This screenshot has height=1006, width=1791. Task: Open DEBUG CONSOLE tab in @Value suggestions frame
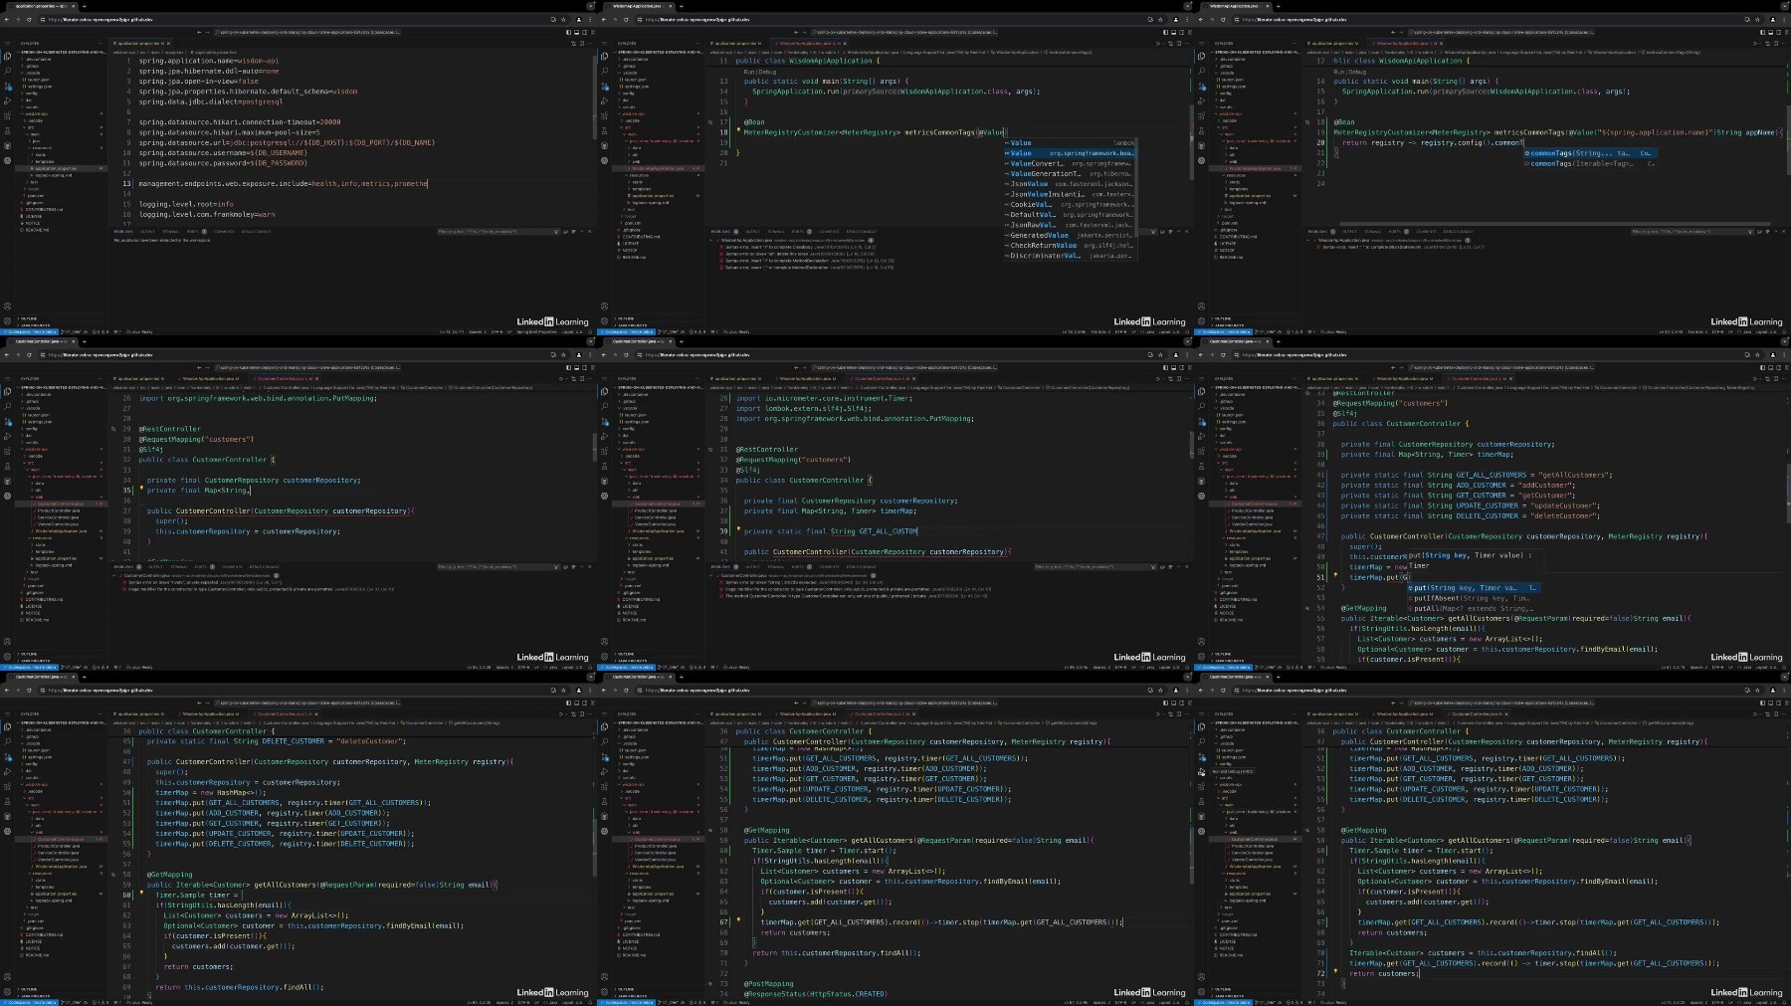pyautogui.click(x=861, y=232)
